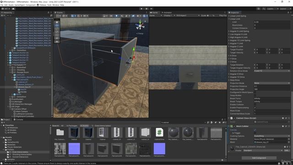Open the global search magnifier icon

point(264,9)
